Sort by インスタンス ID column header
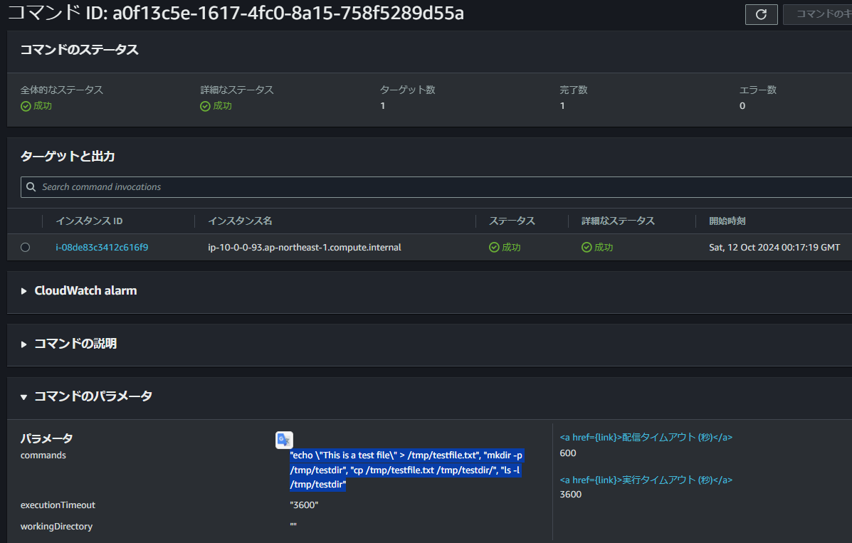Image resolution: width=852 pixels, height=543 pixels. tap(89, 221)
